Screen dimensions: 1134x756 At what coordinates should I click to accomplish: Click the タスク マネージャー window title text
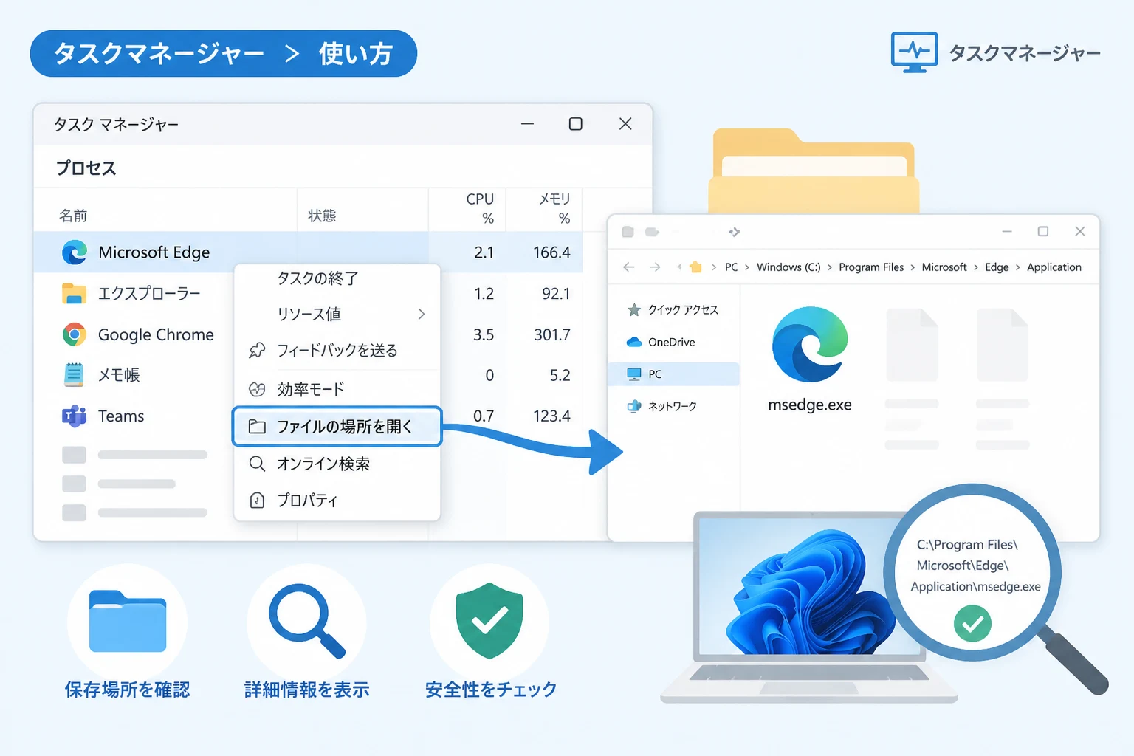116,124
